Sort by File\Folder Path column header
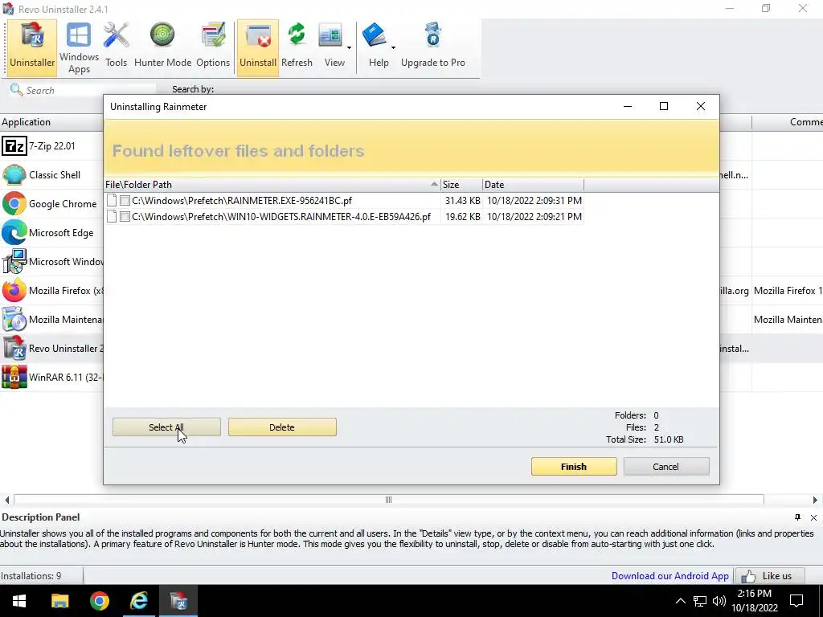 tap(272, 185)
